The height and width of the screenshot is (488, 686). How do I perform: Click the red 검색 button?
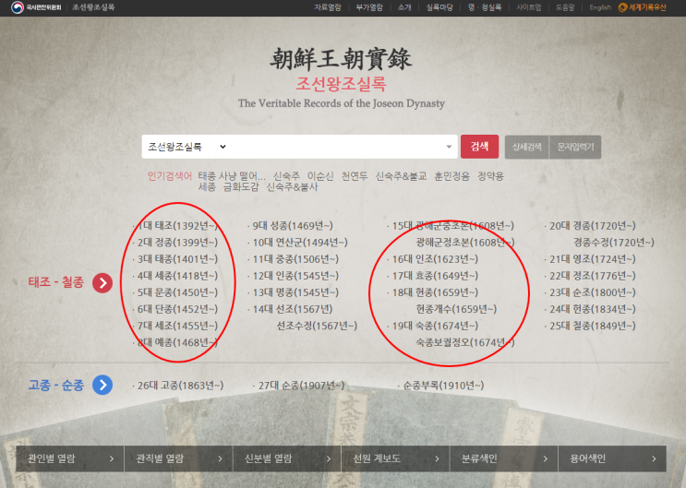tap(479, 147)
